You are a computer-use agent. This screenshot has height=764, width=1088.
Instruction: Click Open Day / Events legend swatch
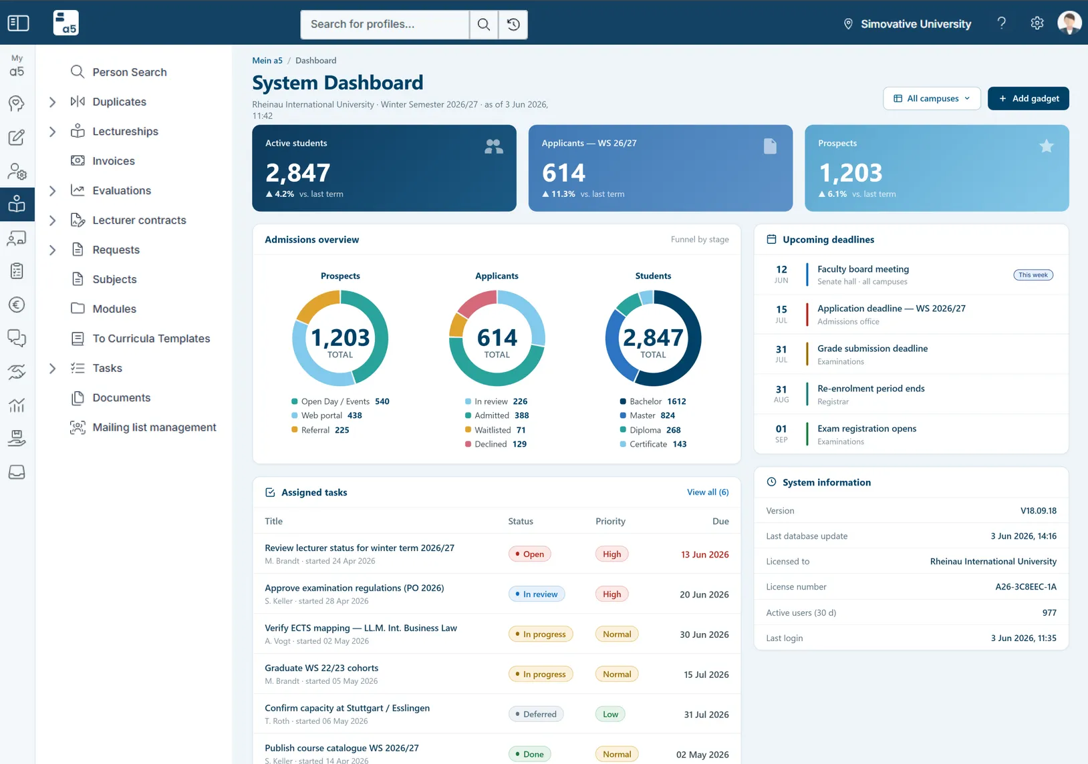click(295, 401)
